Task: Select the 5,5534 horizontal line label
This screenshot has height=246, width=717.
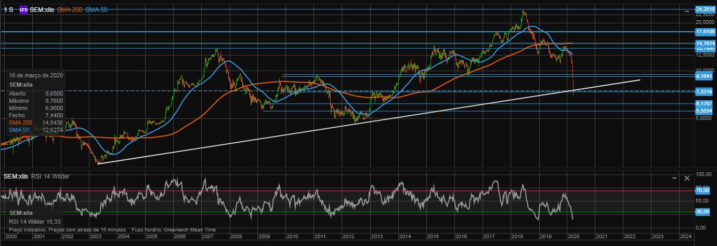Action: [x=706, y=111]
